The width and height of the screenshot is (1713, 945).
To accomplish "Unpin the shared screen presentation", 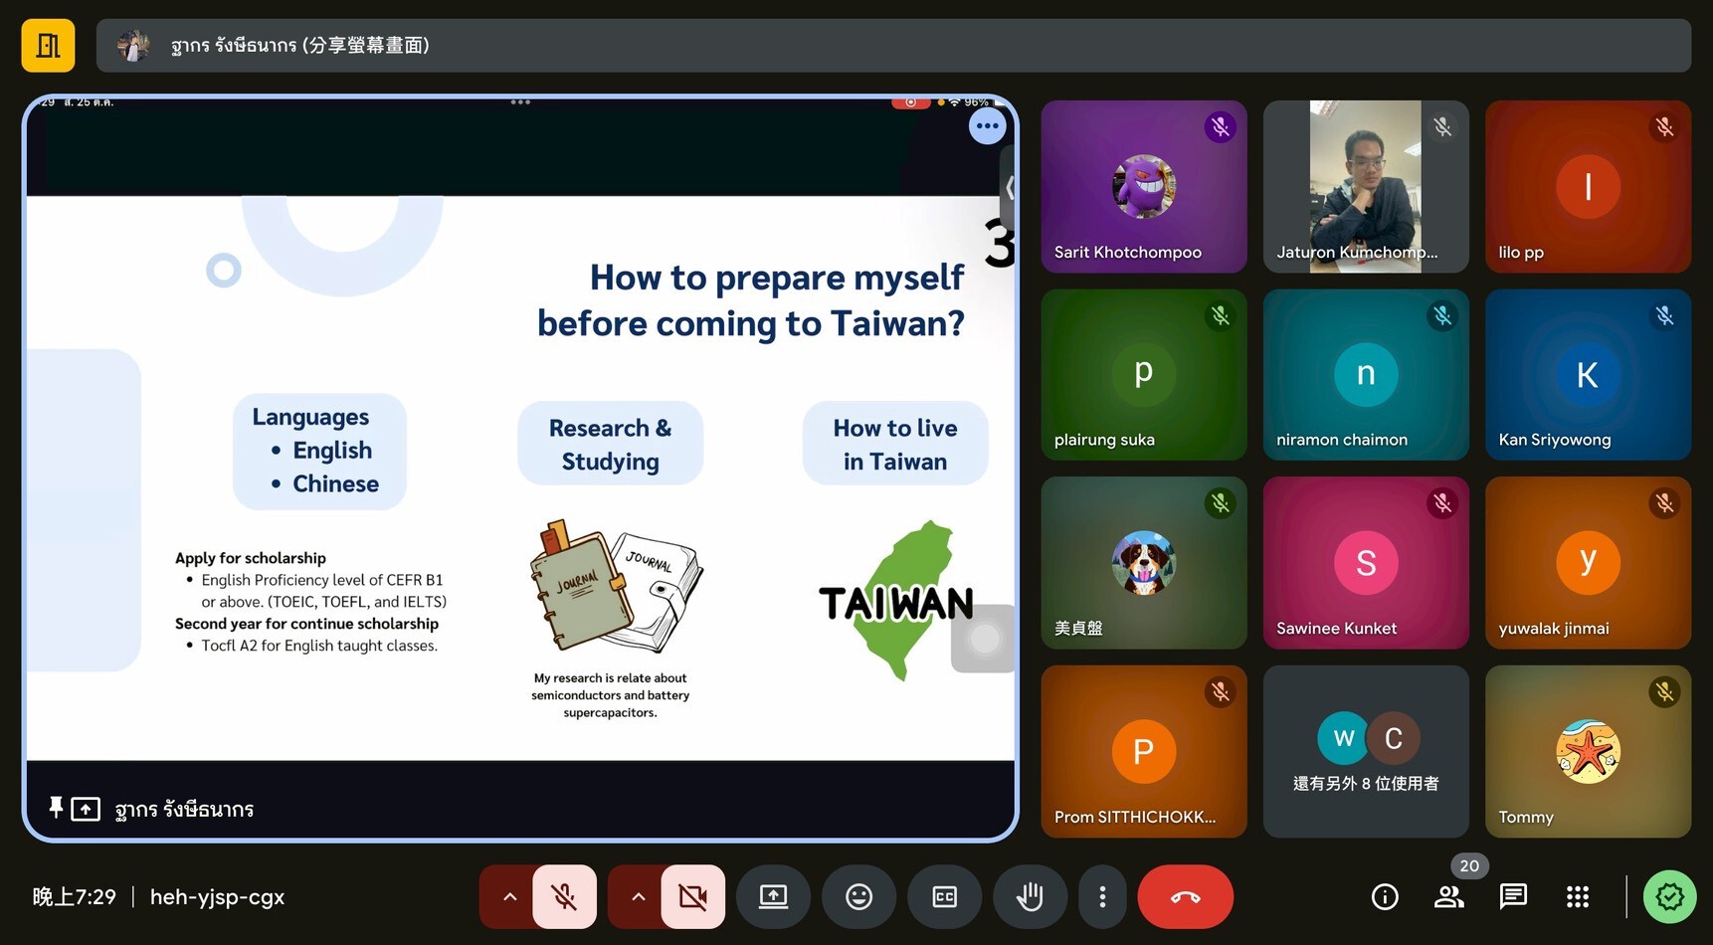I will coord(56,808).
